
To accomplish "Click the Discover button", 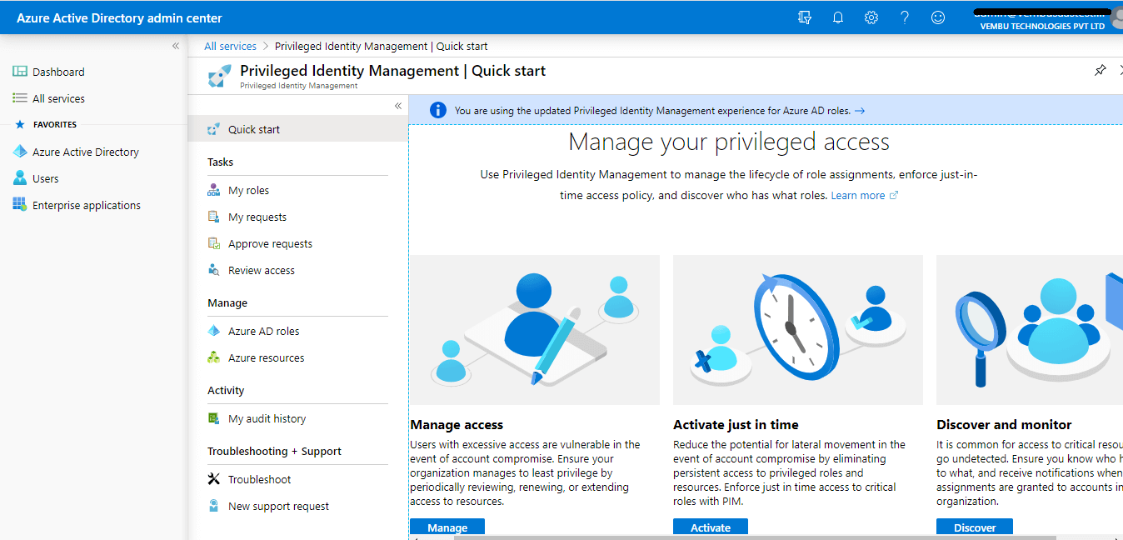I will [x=975, y=527].
